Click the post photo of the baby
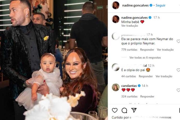This screenshot has width=180, height=120. pyautogui.click(x=54, y=60)
